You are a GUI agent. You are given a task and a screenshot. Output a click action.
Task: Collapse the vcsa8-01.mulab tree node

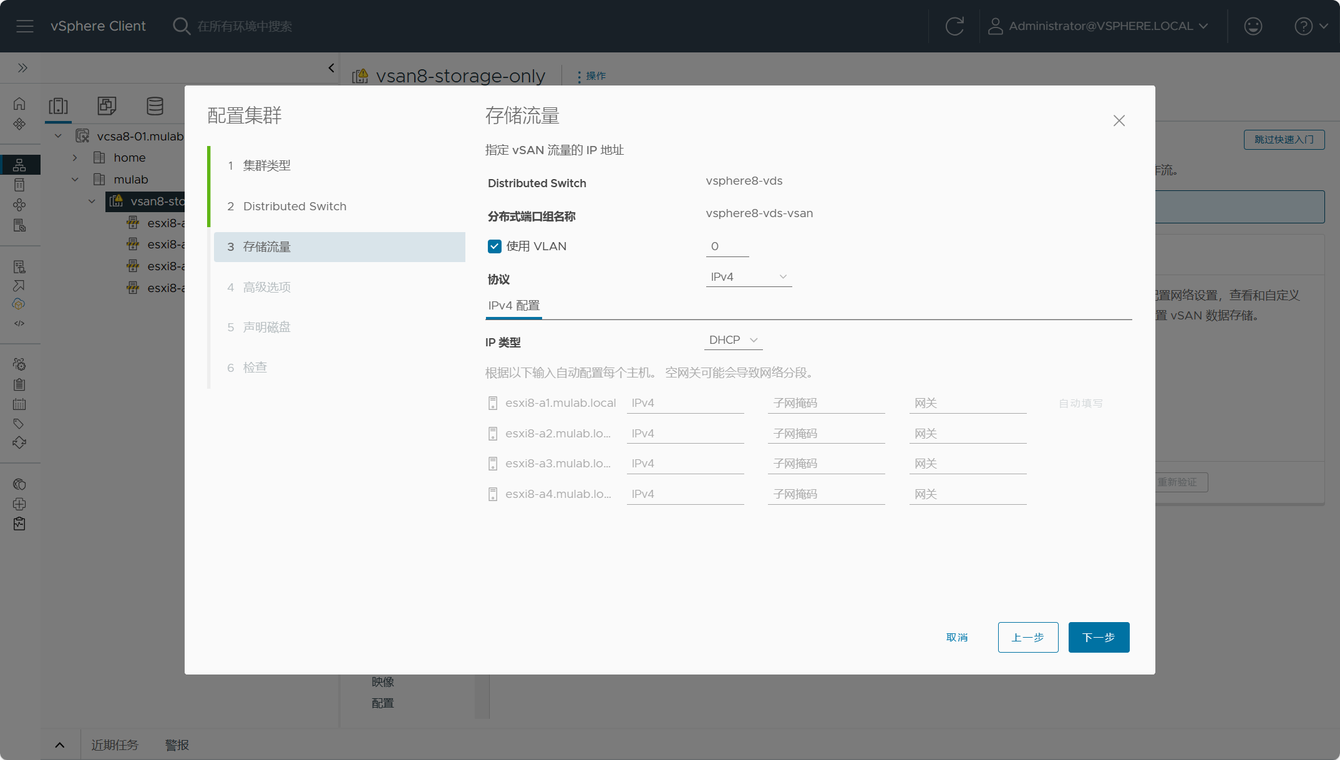[58, 136]
